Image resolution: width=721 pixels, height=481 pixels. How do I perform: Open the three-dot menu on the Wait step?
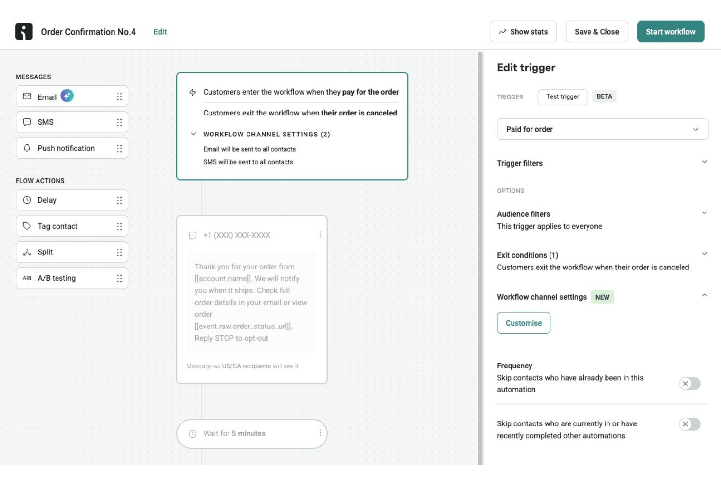click(x=320, y=433)
